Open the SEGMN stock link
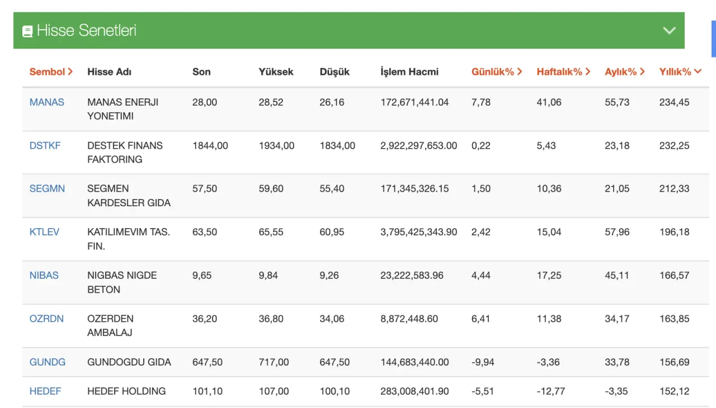Viewport: 716px width, 408px height. tap(47, 189)
